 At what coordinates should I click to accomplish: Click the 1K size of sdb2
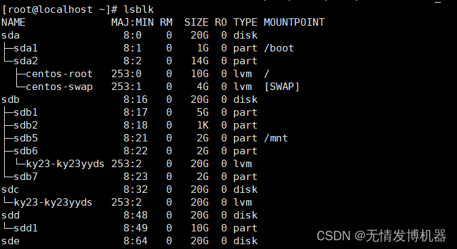point(202,125)
